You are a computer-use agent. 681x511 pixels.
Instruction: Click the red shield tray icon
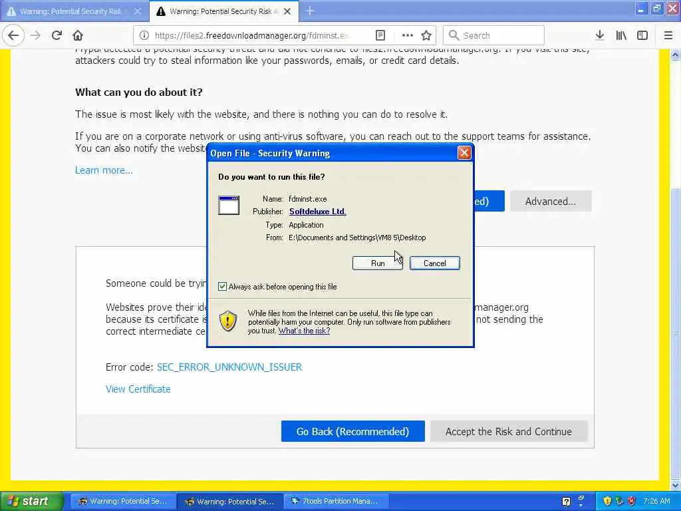pyautogui.click(x=632, y=501)
